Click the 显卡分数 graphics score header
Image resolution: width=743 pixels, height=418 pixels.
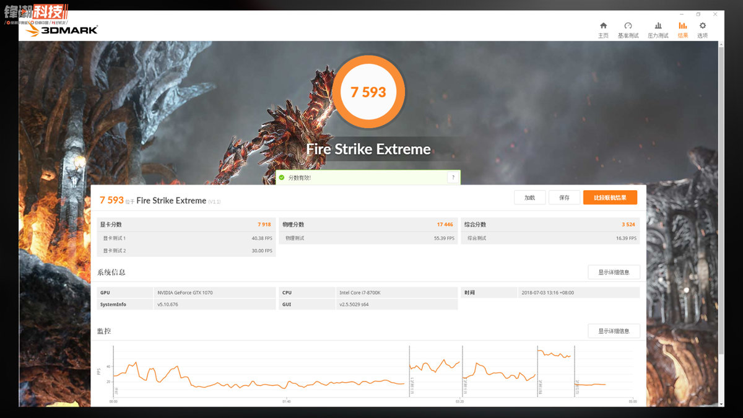pos(112,225)
